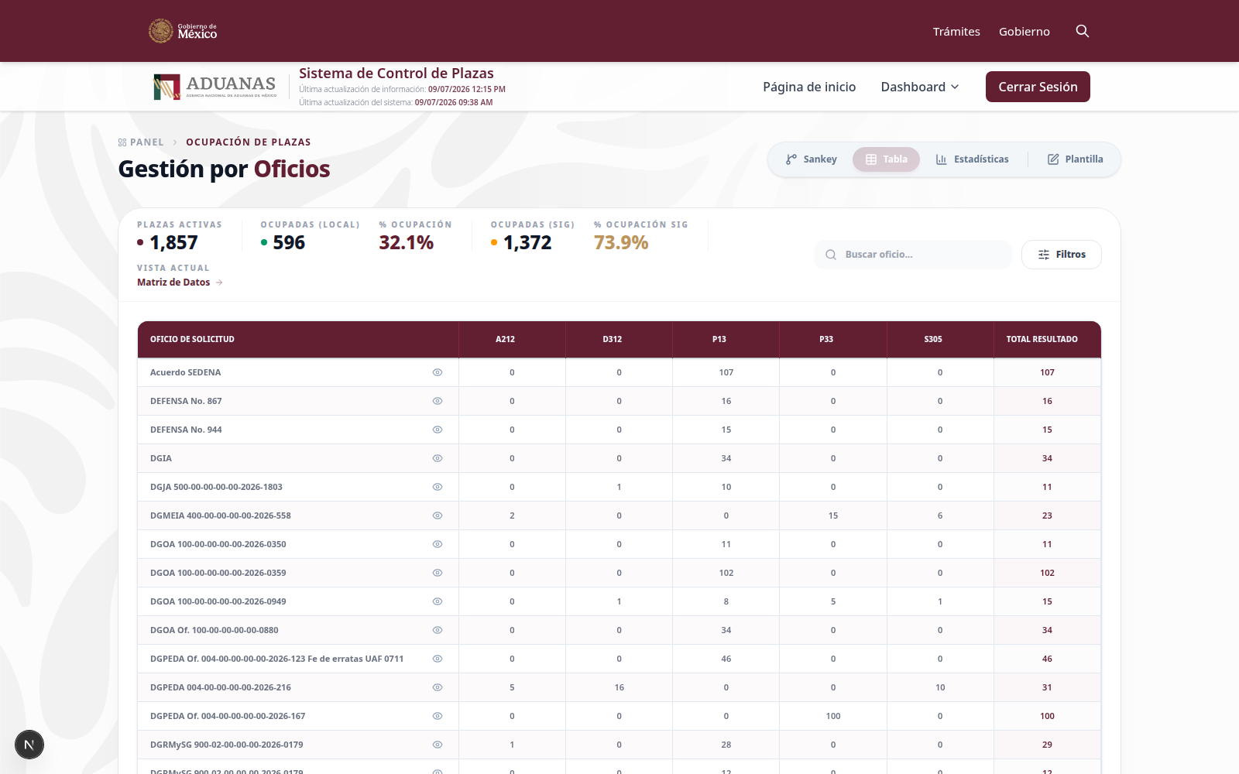Image resolution: width=1239 pixels, height=774 pixels.
Task: Click the 32.1% Ocupación value
Action: coord(407,243)
